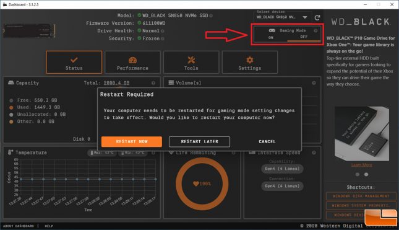The width and height of the screenshot is (399, 230).
Task: Click the Model info icon
Action: (x=211, y=15)
